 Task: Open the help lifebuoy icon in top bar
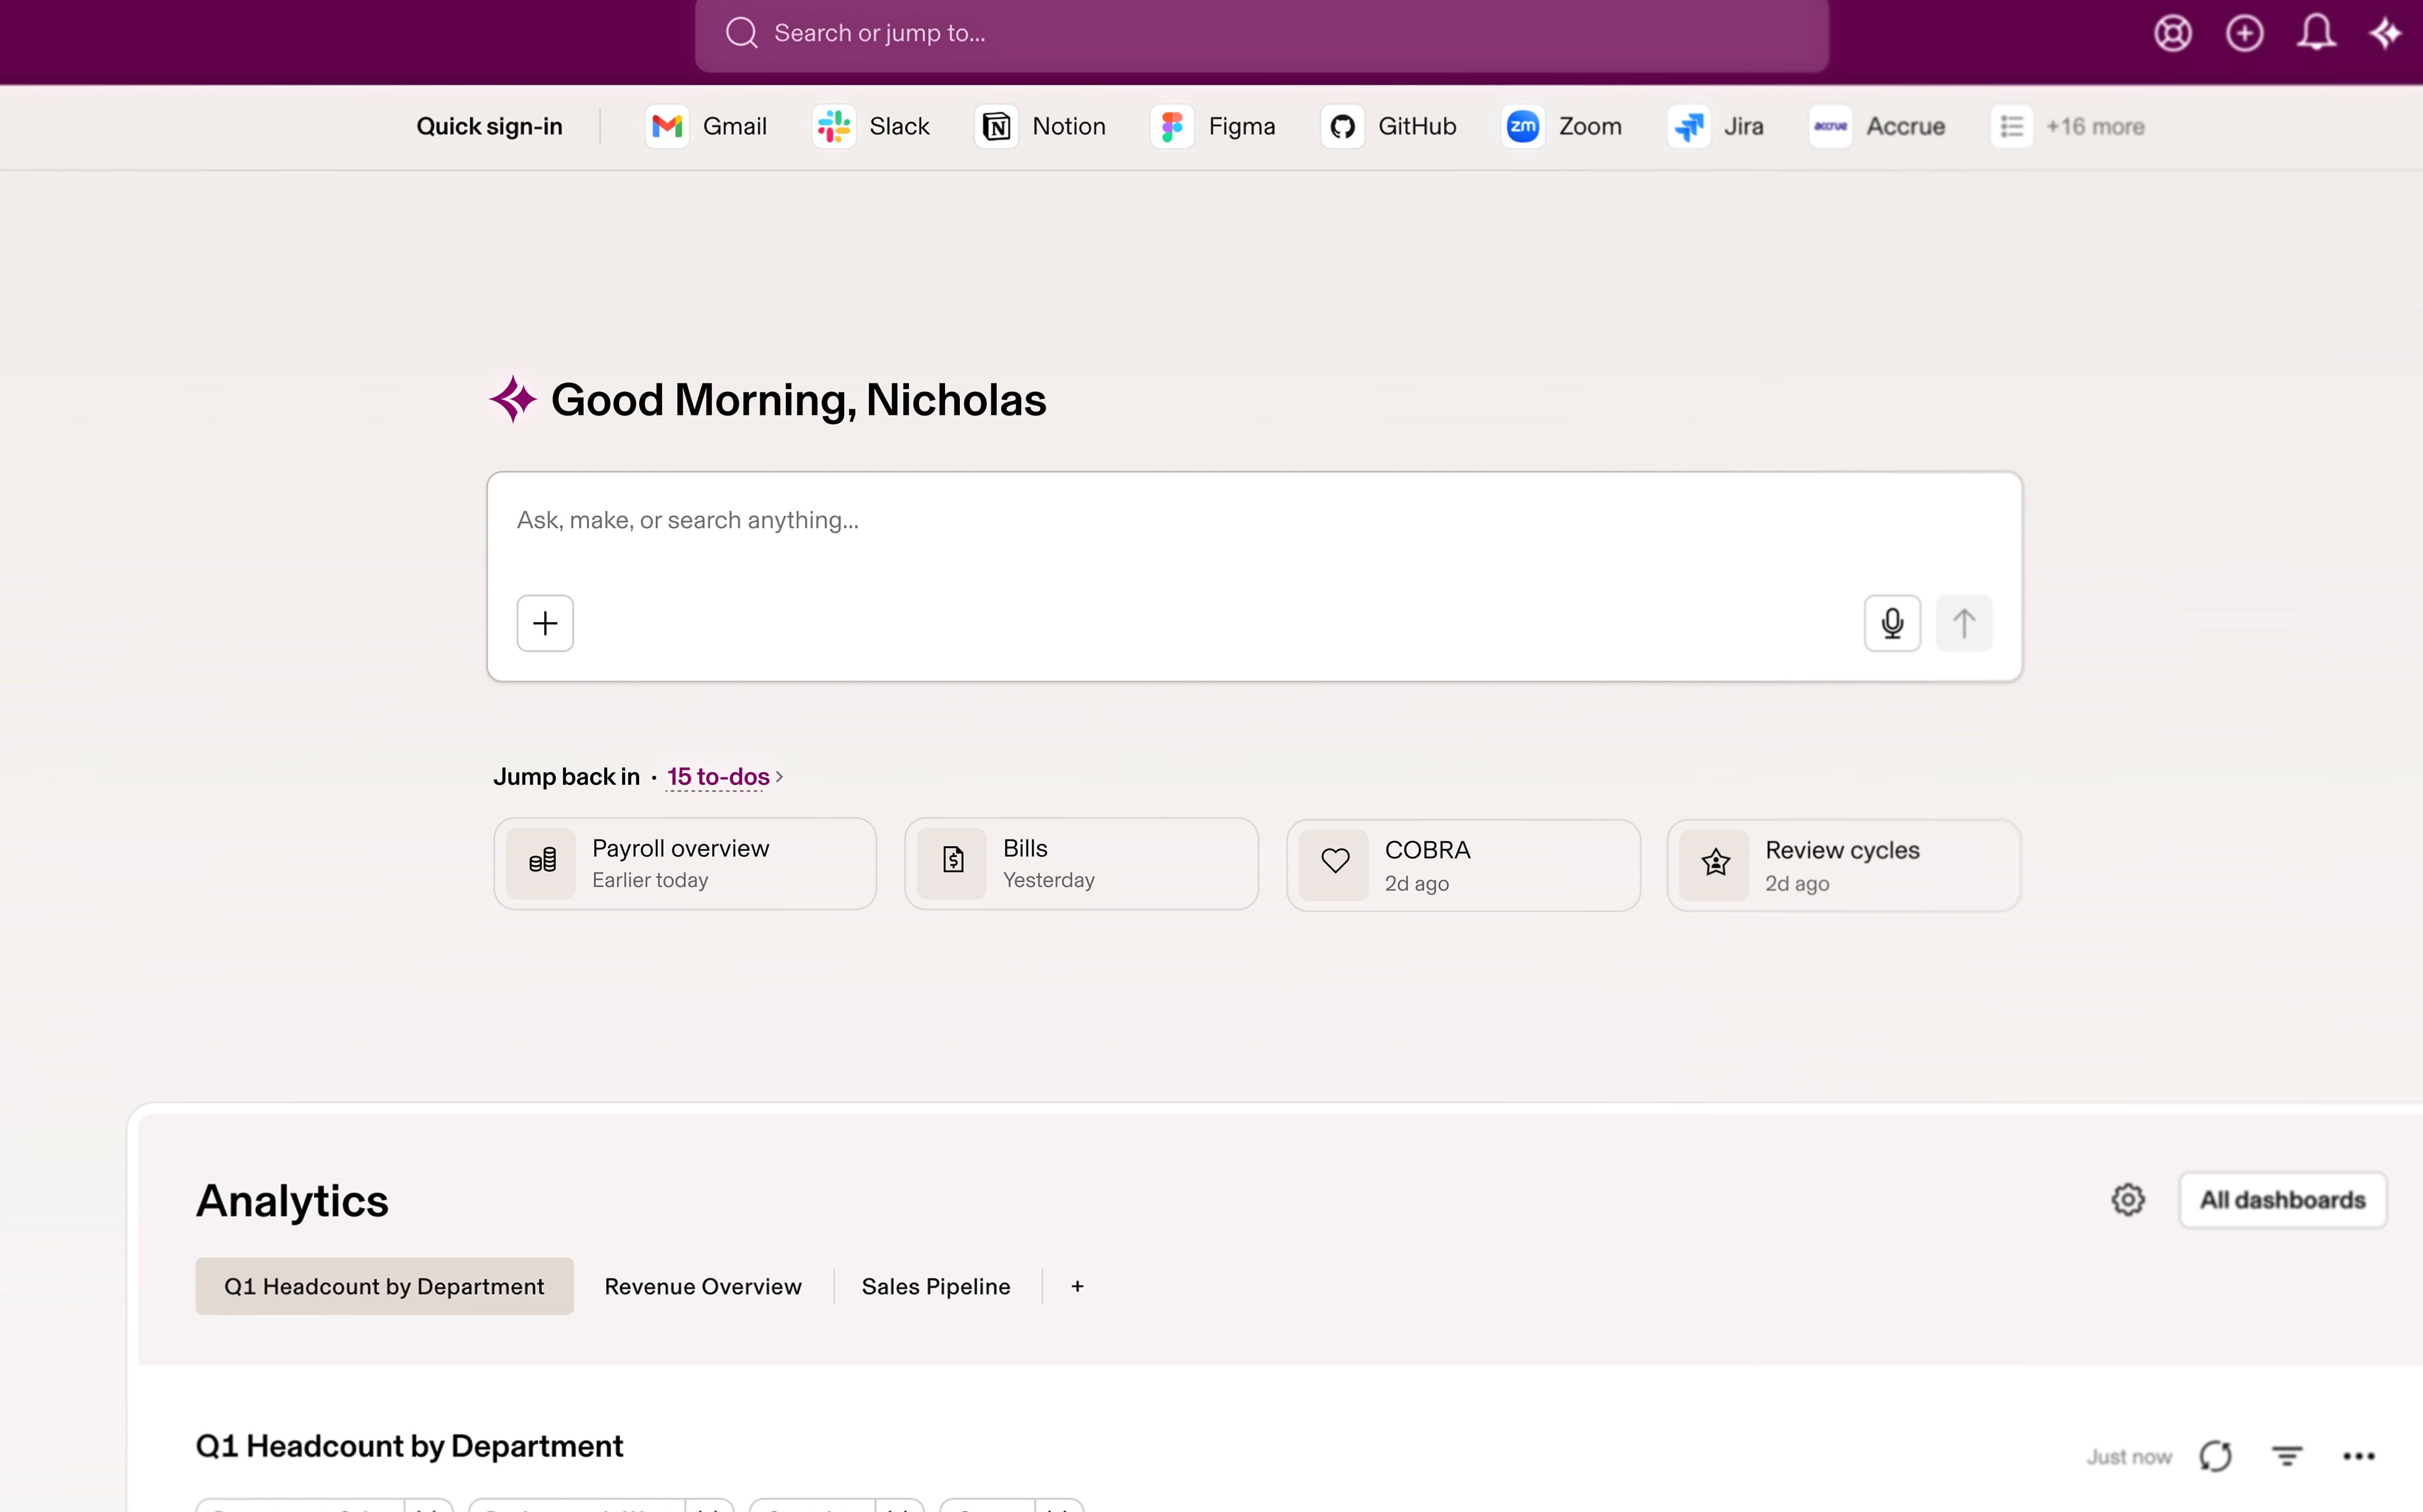[x=2172, y=33]
